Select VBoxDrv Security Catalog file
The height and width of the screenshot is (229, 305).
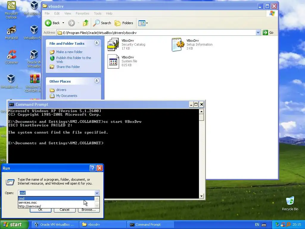[x=126, y=44]
